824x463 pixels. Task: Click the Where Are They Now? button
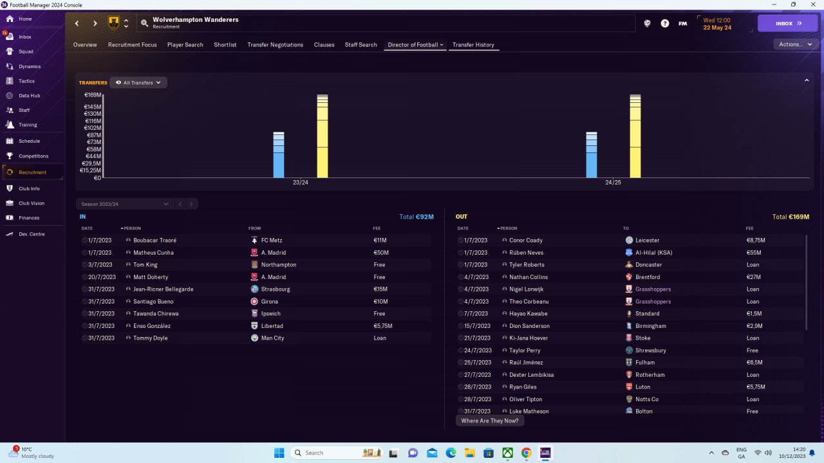489,421
